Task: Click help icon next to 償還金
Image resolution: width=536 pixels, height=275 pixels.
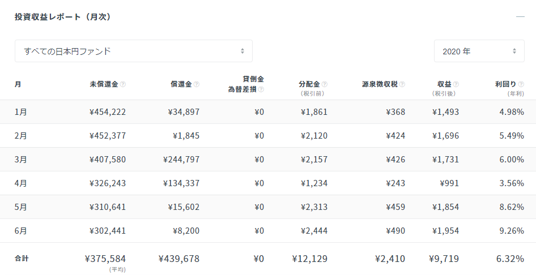Action: pos(197,84)
